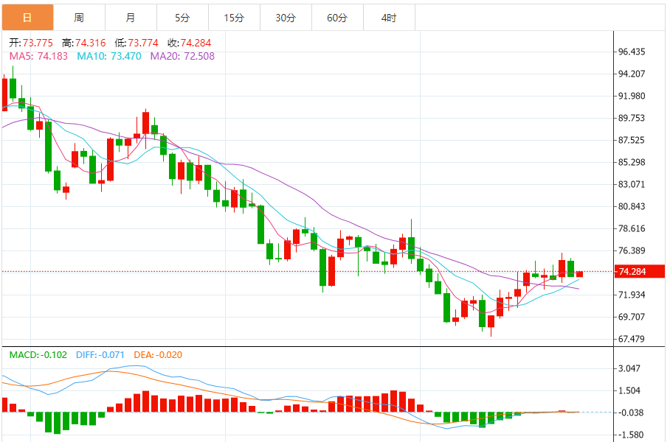Select the 日 daily chart tab
Image resolution: width=670 pixels, height=442 pixels.
coord(28,18)
